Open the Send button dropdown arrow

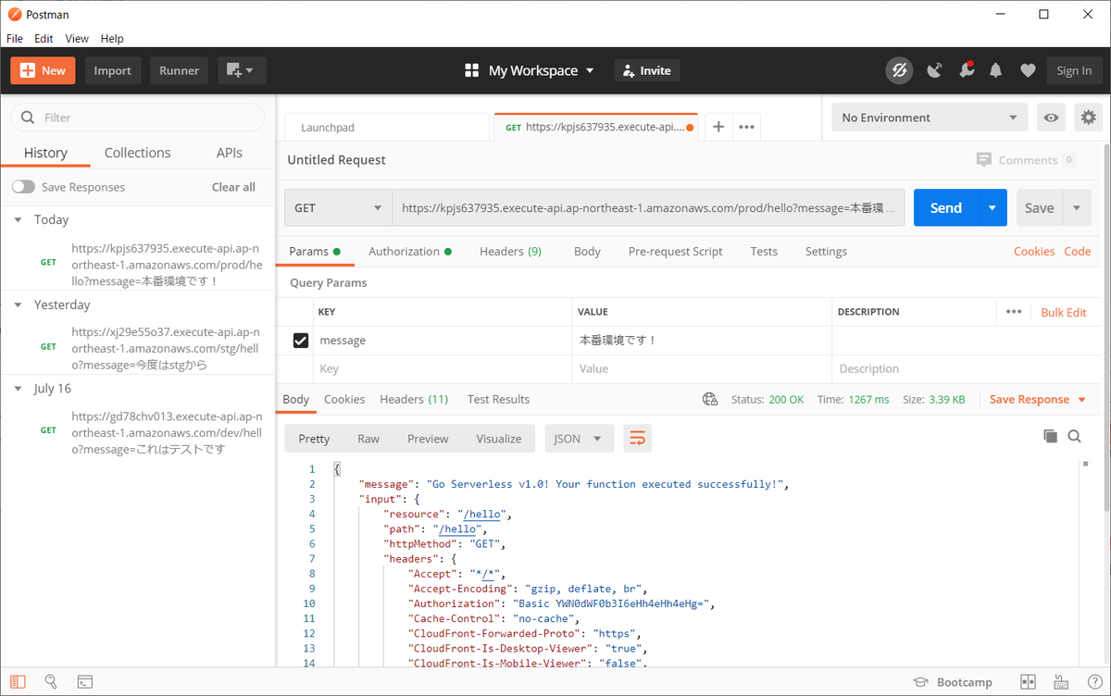[x=992, y=208]
